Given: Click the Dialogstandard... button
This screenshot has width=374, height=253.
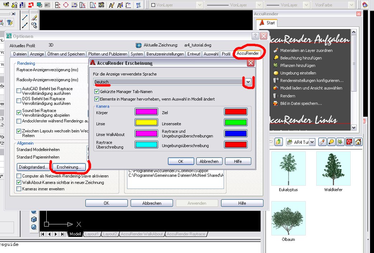Looking at the screenshot, I should (x=33, y=167).
